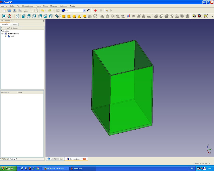Open the Part workbench selector
214x171 pixels.
[74, 10]
